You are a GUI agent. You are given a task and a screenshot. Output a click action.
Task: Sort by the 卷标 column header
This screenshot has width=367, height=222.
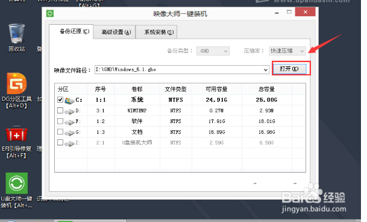[137, 89]
